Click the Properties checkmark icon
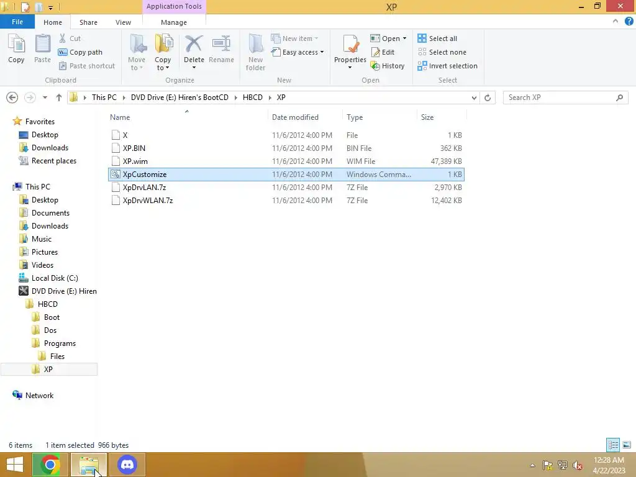 coord(350,44)
